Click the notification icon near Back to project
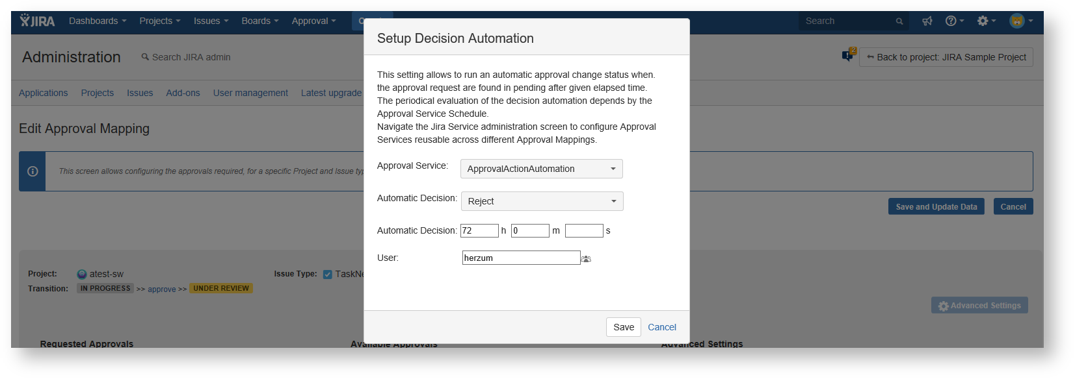The width and height of the screenshot is (1075, 379). pyautogui.click(x=848, y=56)
